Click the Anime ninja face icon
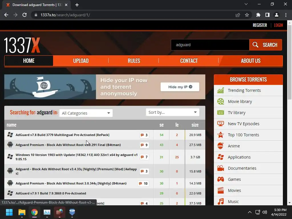 220,146
